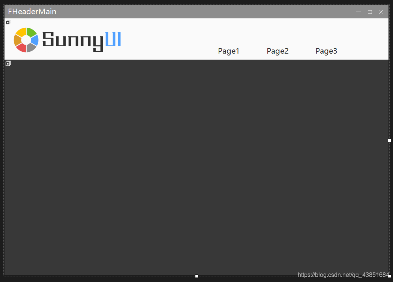Click the header control's designer move glyph
The width and height of the screenshot is (393, 282).
pos(8,22)
